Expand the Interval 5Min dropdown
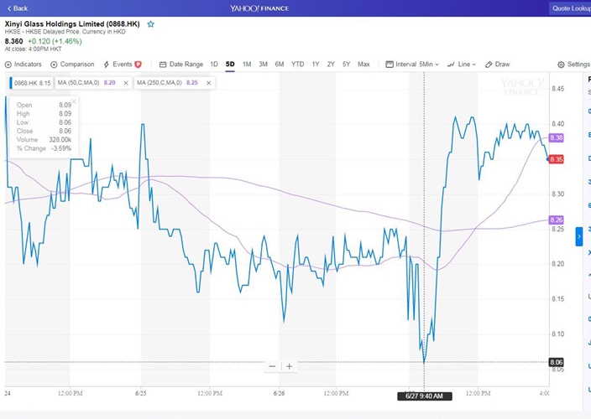 (412, 65)
